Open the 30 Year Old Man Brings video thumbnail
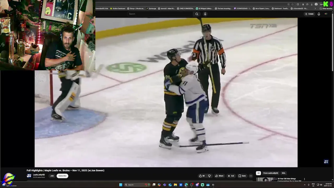Image resolution: width=334 pixels, height=188 pixels. pos(266,180)
